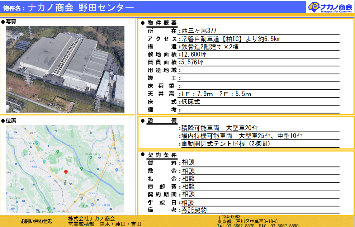Click the 所在 field label
Image resolution: width=355 pixels, height=227 pixels.
[162, 31]
